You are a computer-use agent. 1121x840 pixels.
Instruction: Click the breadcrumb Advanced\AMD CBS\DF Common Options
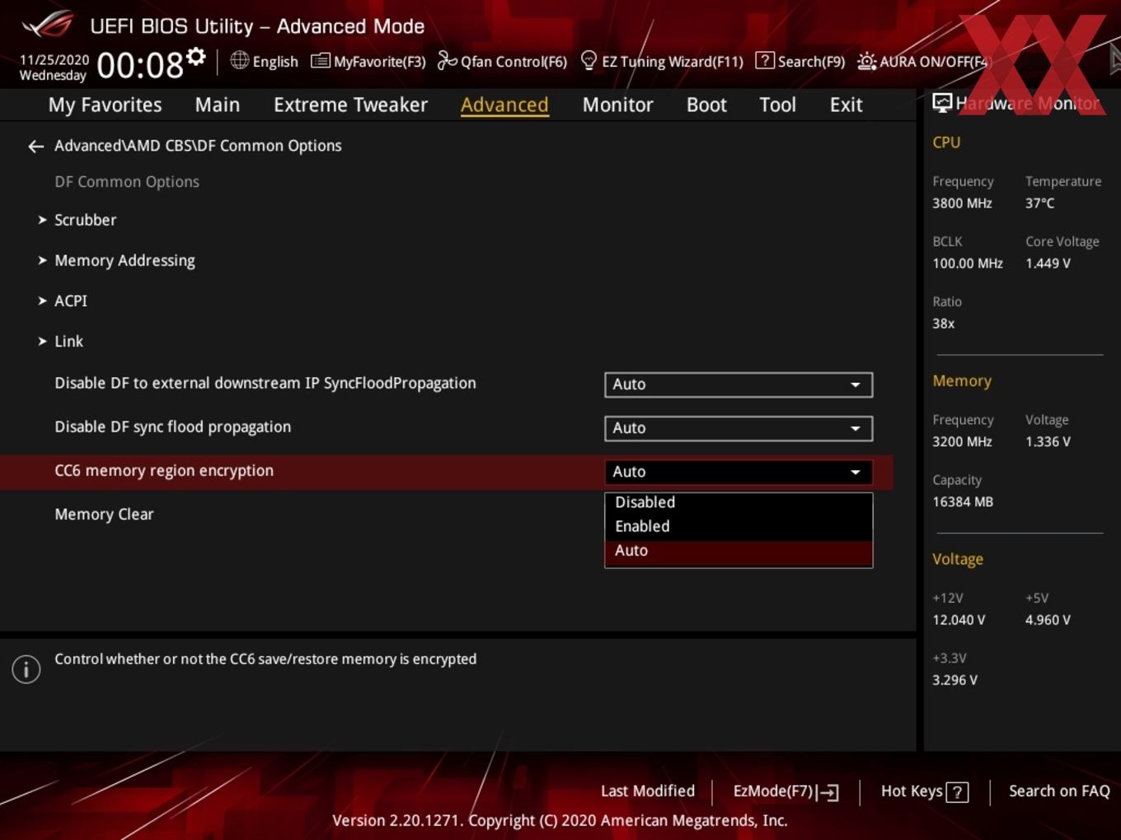click(198, 146)
